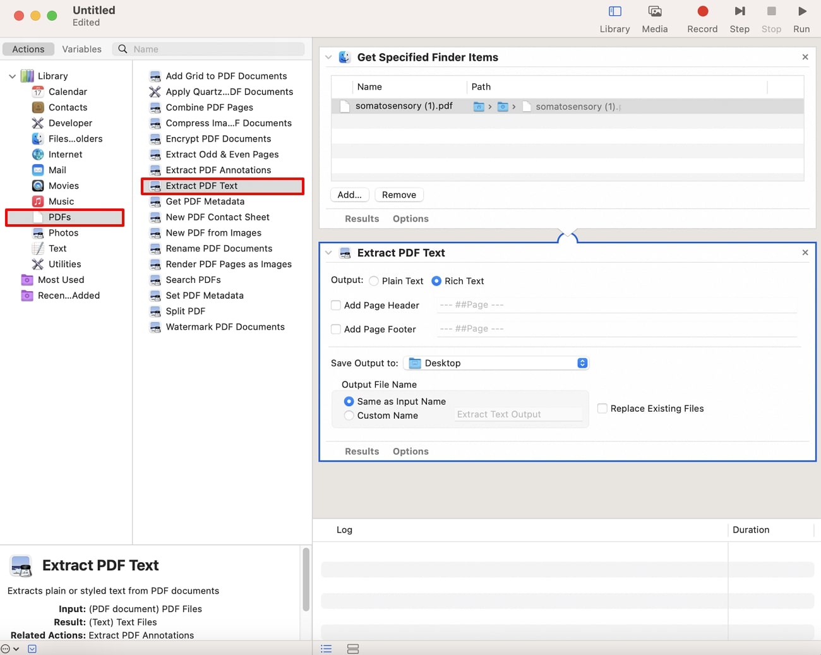Open the Recently Added smart group
Viewport: 821px width, 655px height.
pyautogui.click(x=68, y=296)
